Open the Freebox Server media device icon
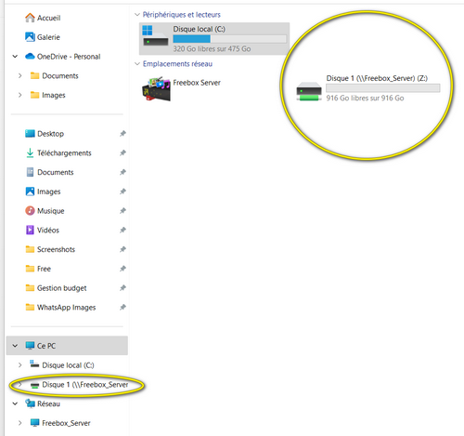464x436 pixels. (x=156, y=89)
